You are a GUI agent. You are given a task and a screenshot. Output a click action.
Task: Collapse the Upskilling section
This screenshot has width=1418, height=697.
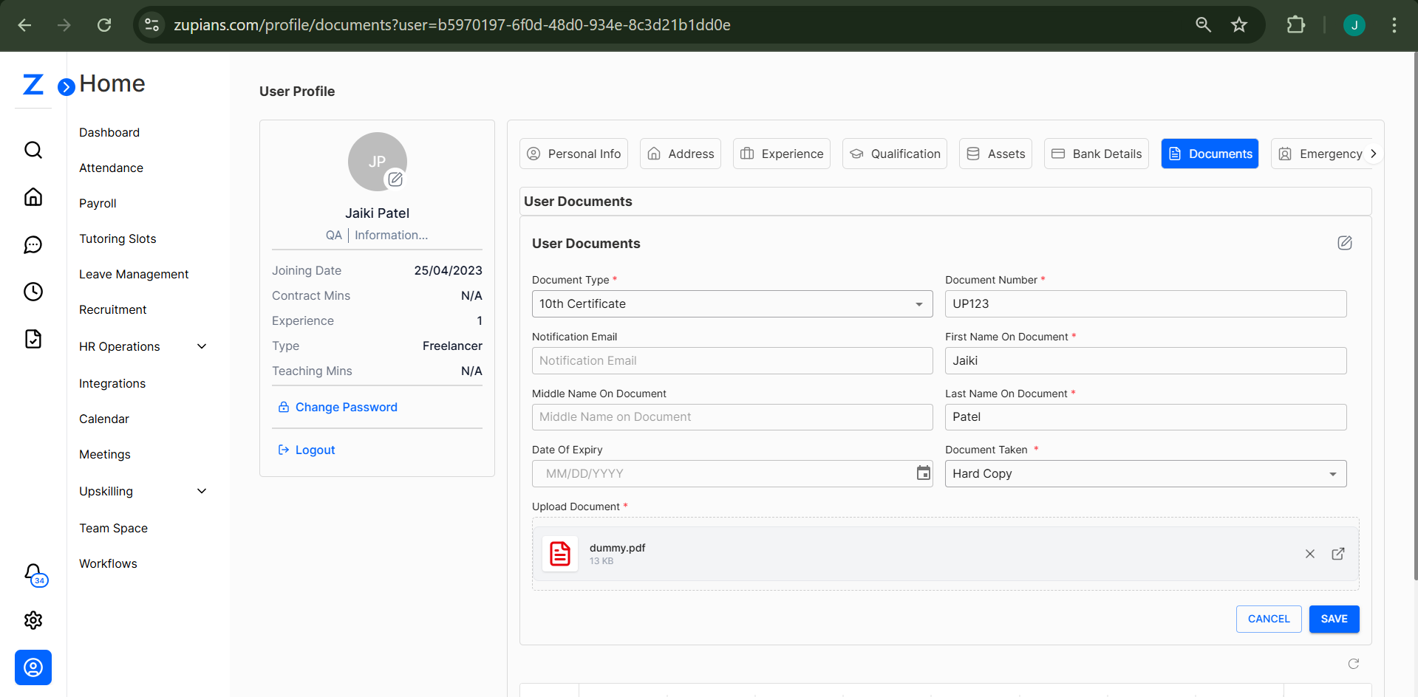pos(201,490)
